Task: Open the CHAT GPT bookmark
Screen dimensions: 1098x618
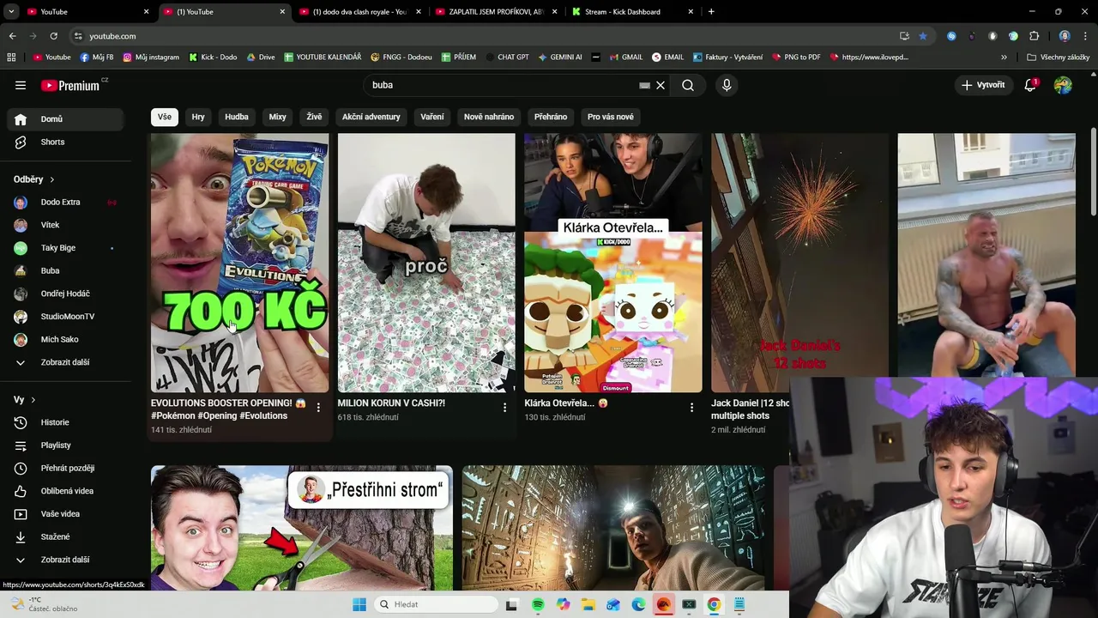Action: coord(507,58)
